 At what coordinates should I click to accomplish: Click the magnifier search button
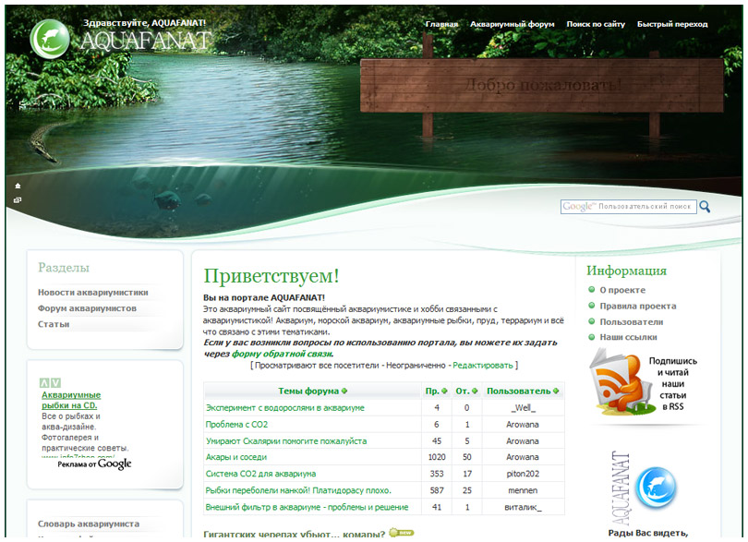705,207
